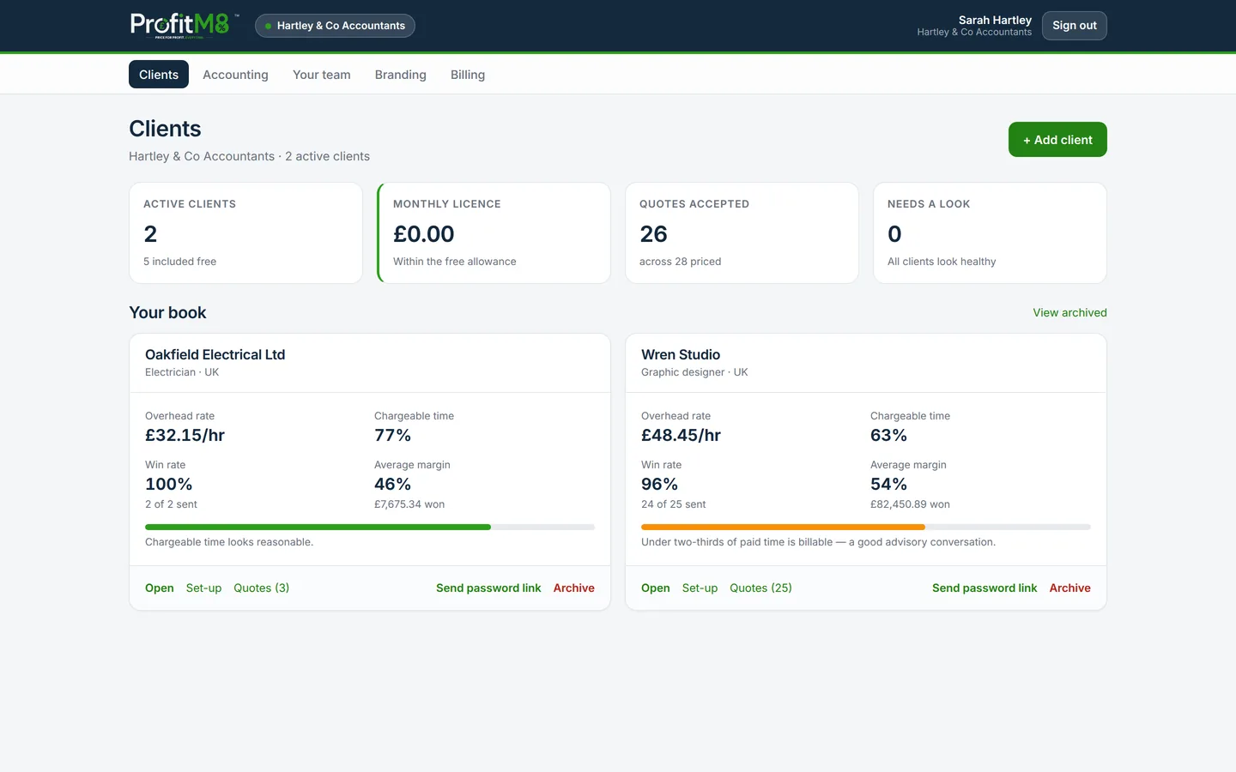Viewport: 1236px width, 772px height.
Task: Archive Oakfield Electrical Ltd
Action: (574, 588)
